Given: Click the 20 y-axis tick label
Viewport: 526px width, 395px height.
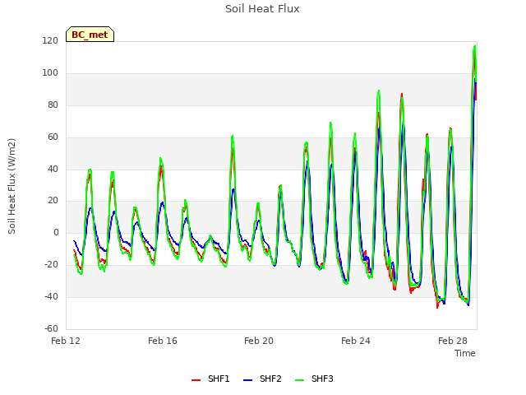Looking at the screenshot, I should coord(53,201).
